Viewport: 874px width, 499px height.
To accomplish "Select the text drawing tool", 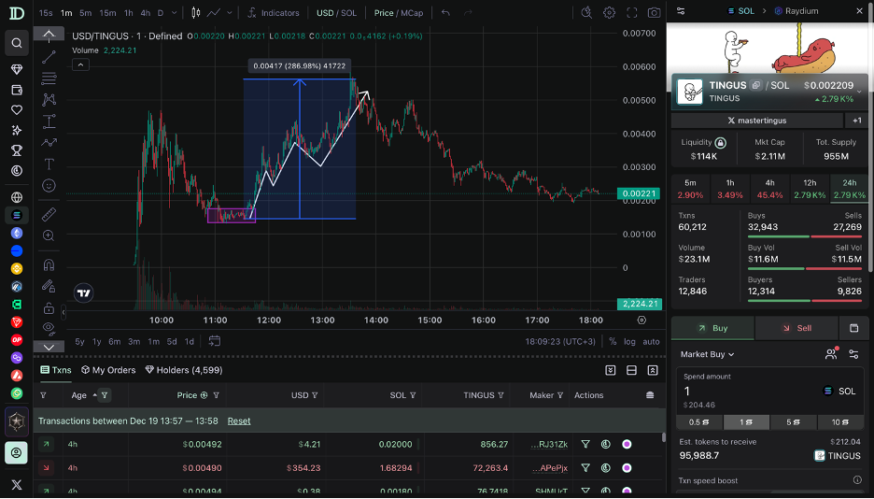I will pyautogui.click(x=49, y=164).
